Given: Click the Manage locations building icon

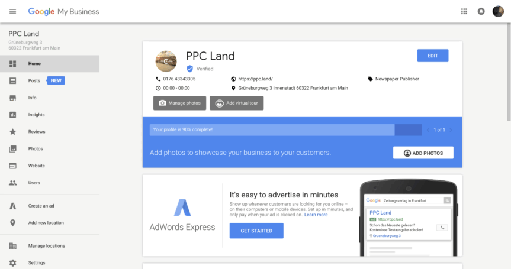Looking at the screenshot, I should [x=12, y=246].
